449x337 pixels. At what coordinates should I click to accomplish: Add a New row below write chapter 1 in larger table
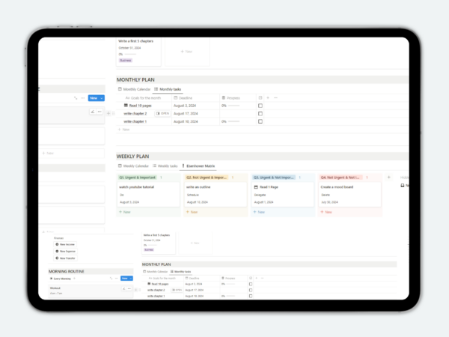coord(124,130)
